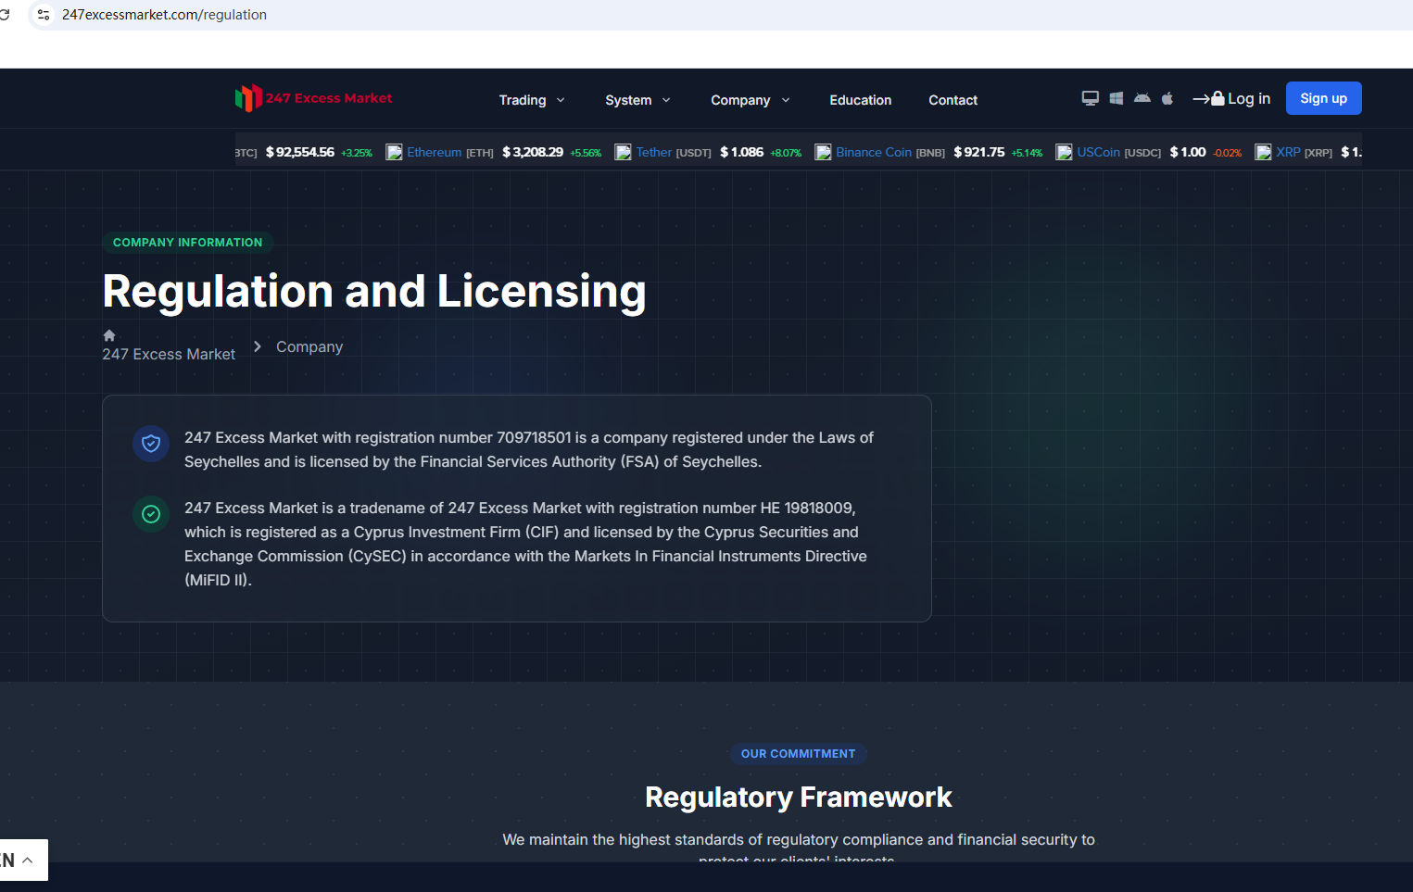Click the green checkmark icon beside CySEC text
Viewport: 1413px width, 892px height.
151,514
